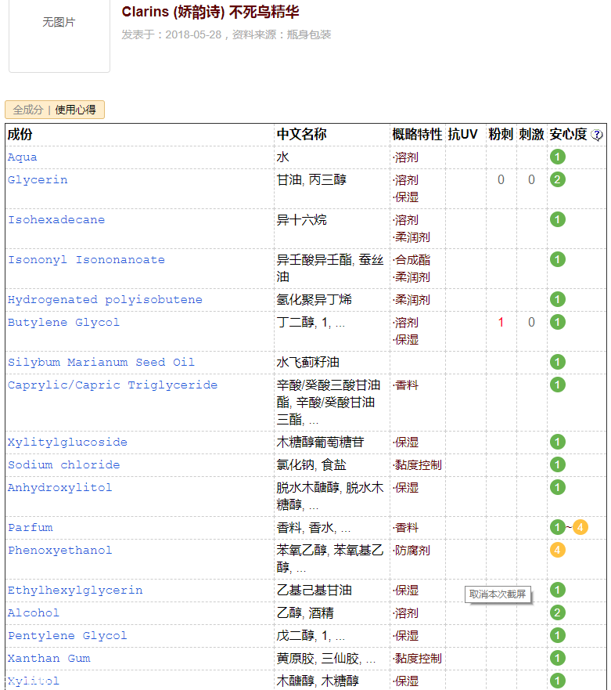
Task: Click the Pentylene Glycol link
Action: tap(67, 636)
